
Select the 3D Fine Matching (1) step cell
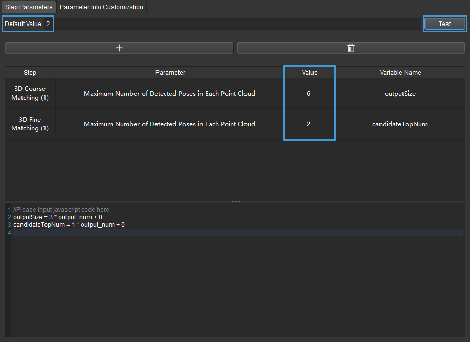click(x=30, y=124)
